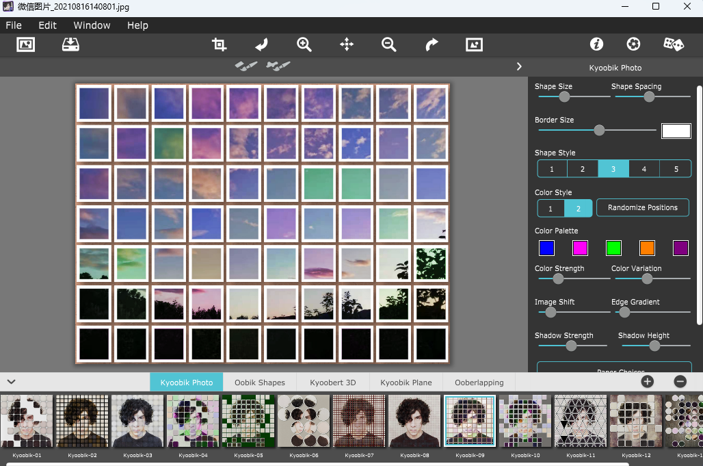This screenshot has height=466, width=703.
Task: Click the right brush strokes icon
Action: pyautogui.click(x=278, y=66)
